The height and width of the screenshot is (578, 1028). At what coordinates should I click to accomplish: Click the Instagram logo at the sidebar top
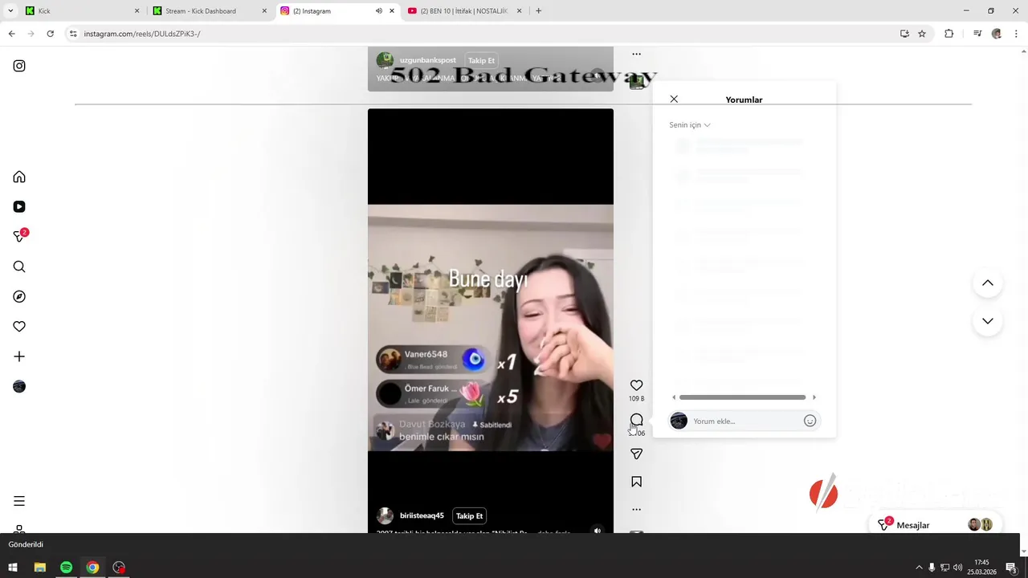click(x=19, y=66)
